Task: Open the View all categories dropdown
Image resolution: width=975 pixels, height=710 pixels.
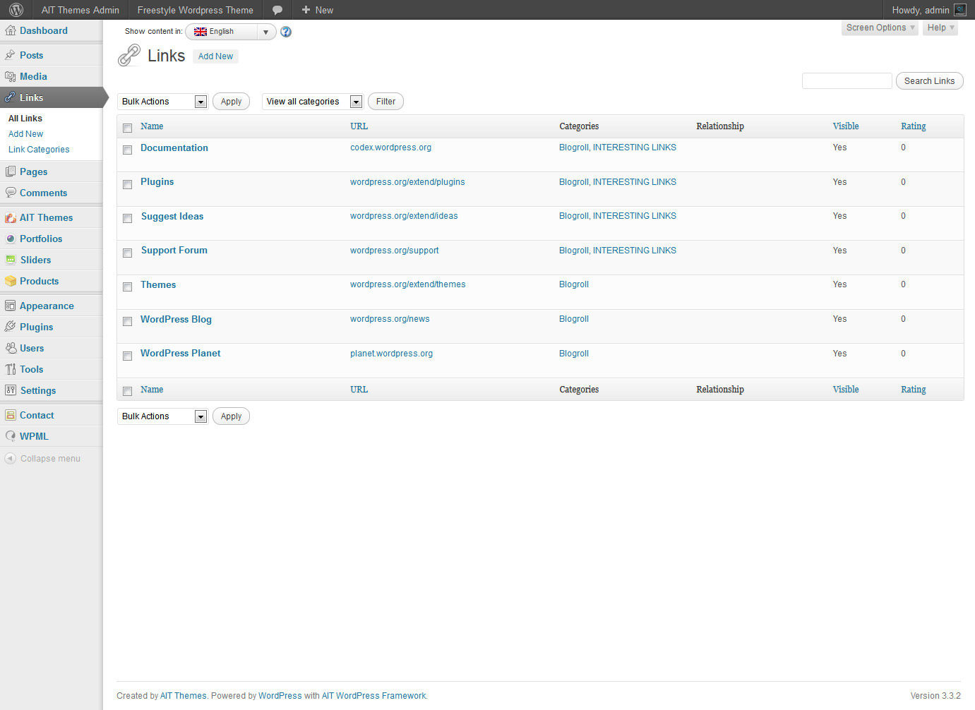Action: click(x=312, y=102)
